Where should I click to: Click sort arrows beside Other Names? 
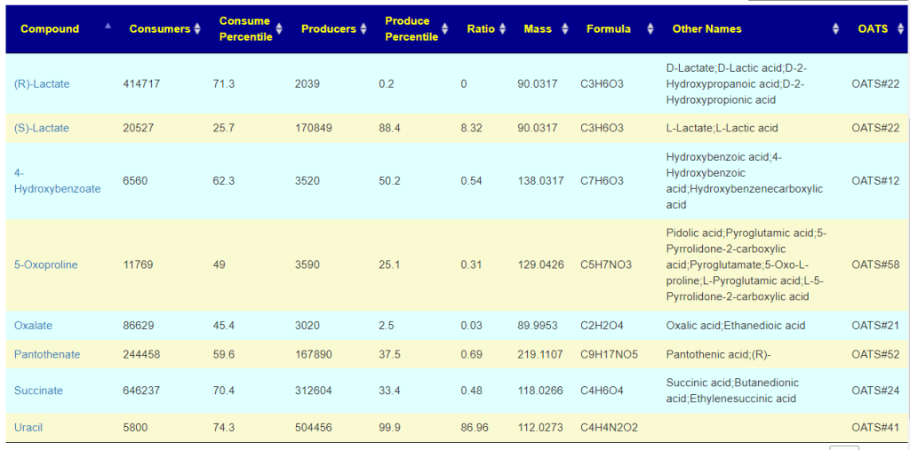835,29
